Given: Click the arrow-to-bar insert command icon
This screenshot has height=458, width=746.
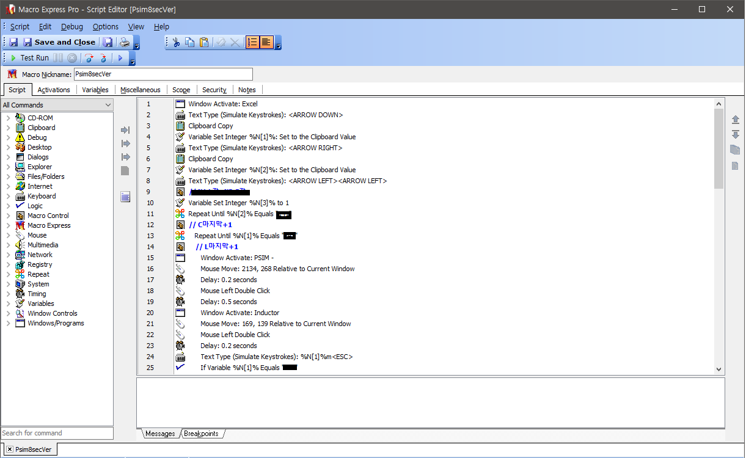Looking at the screenshot, I should 125,130.
